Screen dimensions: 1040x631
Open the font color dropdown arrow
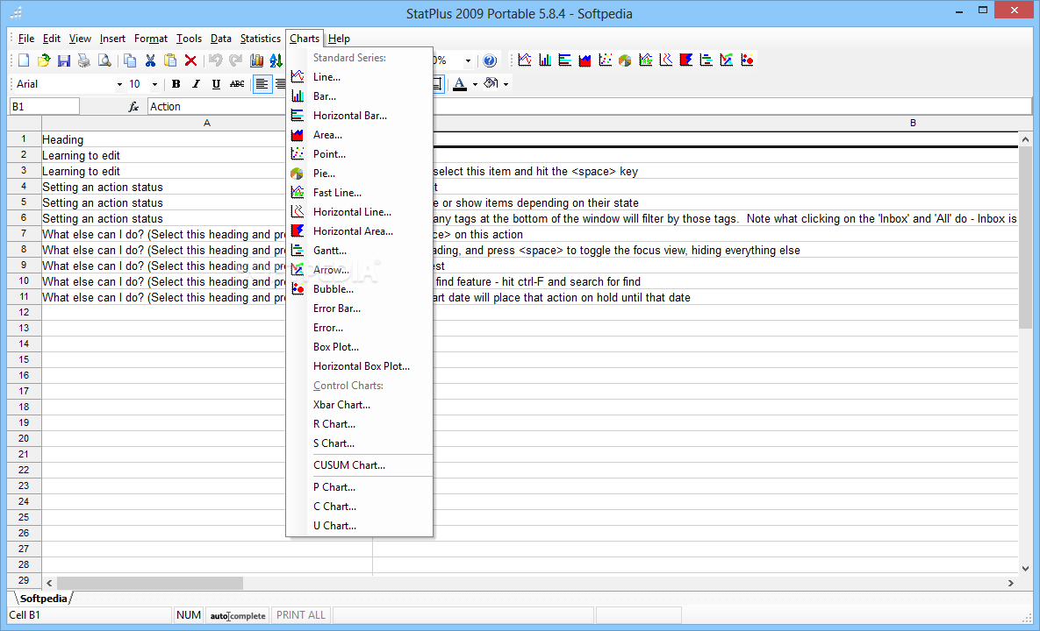point(475,84)
